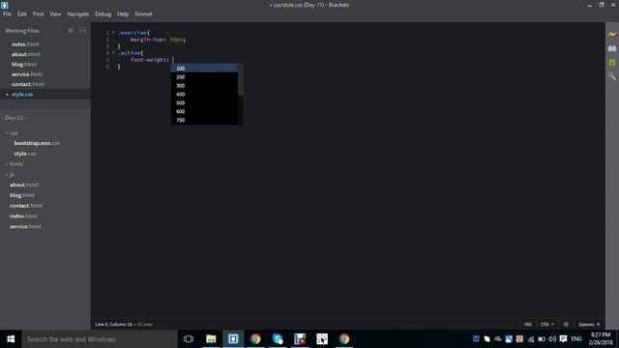Select style.css in Working Files
619x348 pixels.
tap(22, 95)
